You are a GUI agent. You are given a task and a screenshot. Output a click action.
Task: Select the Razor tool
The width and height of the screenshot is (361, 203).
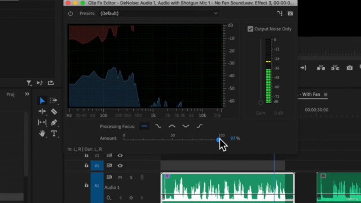pyautogui.click(x=54, y=112)
